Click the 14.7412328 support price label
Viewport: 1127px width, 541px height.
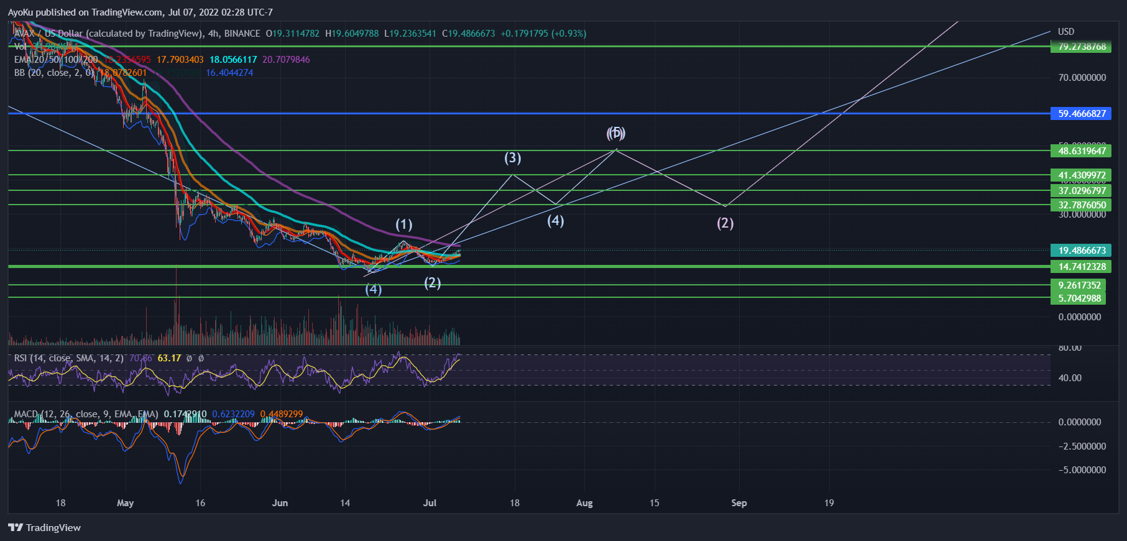(x=1081, y=267)
